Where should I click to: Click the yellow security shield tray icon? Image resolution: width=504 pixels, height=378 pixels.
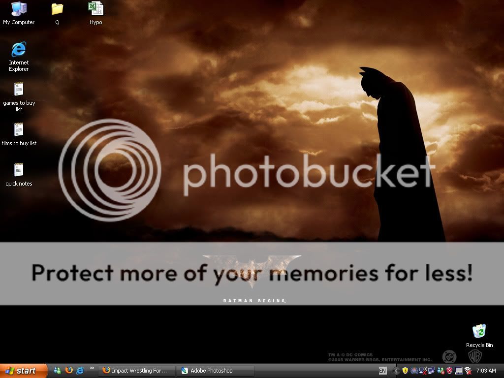(405, 371)
